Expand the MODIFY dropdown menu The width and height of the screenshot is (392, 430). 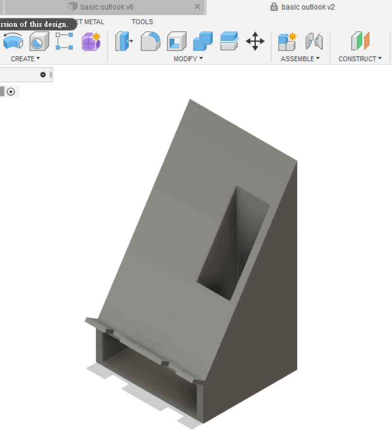coord(188,59)
